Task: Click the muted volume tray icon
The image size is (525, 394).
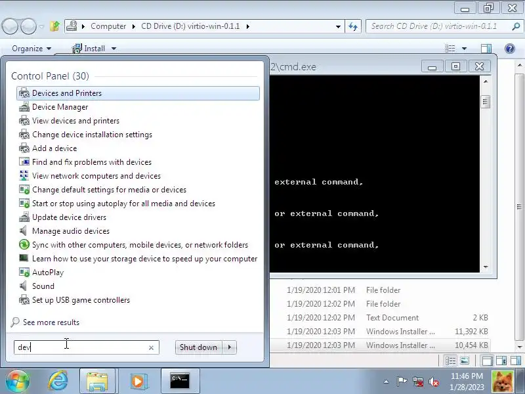Action: click(x=434, y=382)
